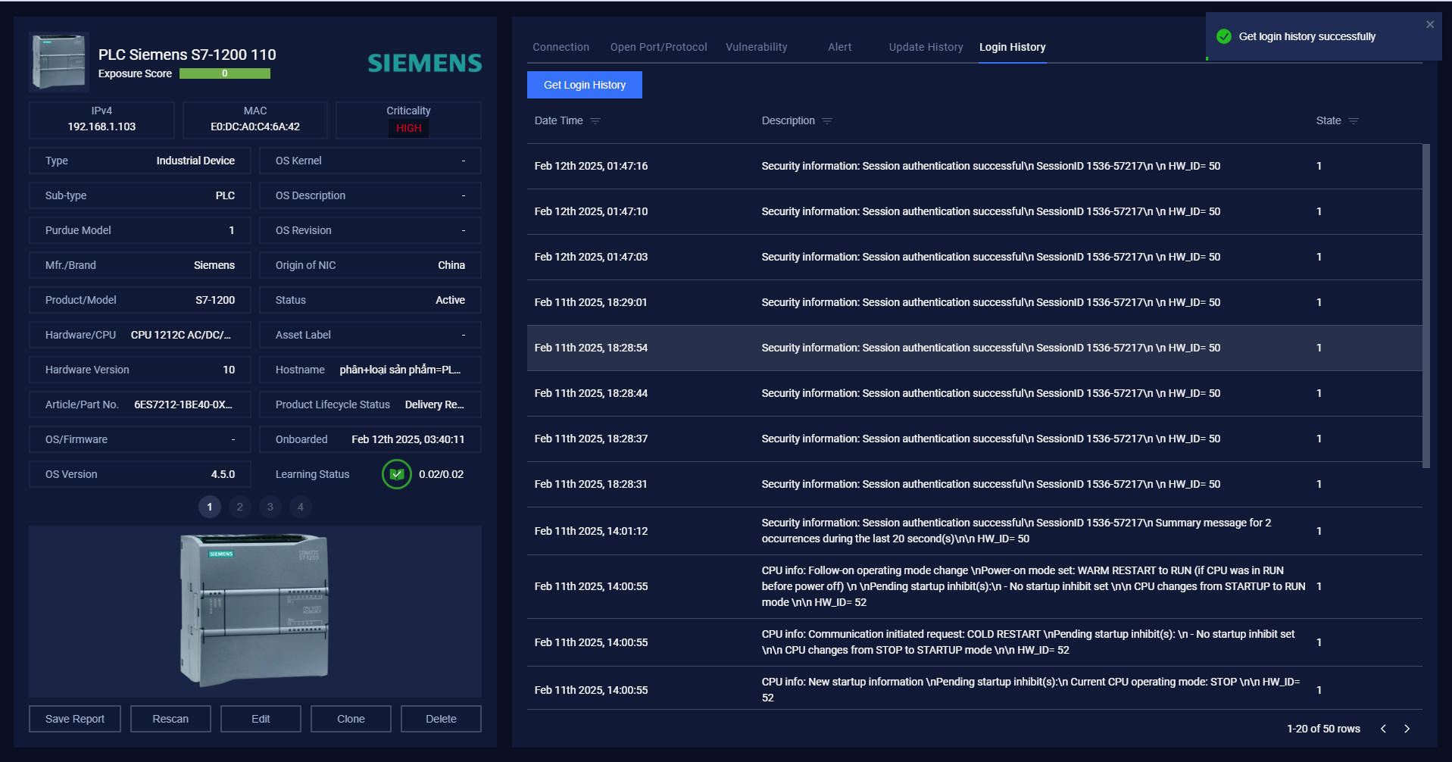Select the Feb 12th 2025, 01:47:10 row
1452x762 pixels.
[x=974, y=211]
